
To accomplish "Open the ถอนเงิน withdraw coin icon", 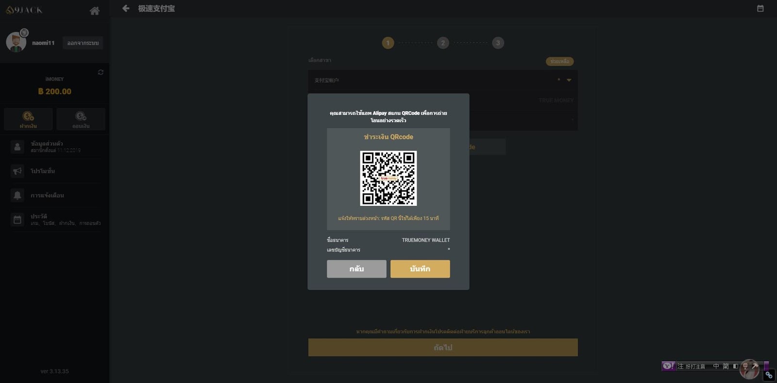I will coord(81,116).
